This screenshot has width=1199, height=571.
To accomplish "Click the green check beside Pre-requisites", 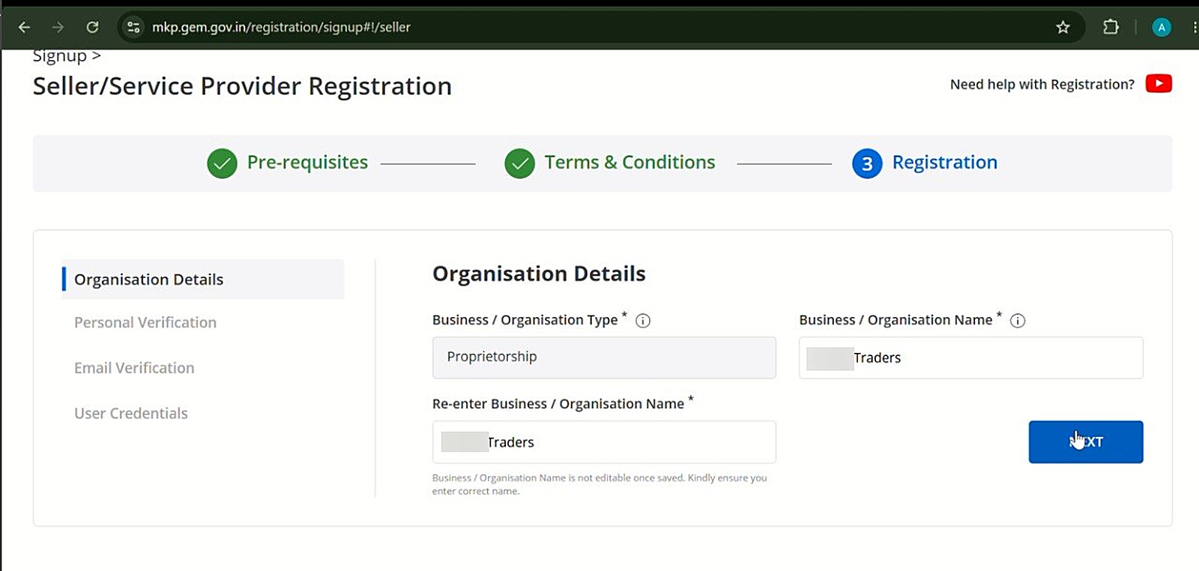I will [x=222, y=163].
